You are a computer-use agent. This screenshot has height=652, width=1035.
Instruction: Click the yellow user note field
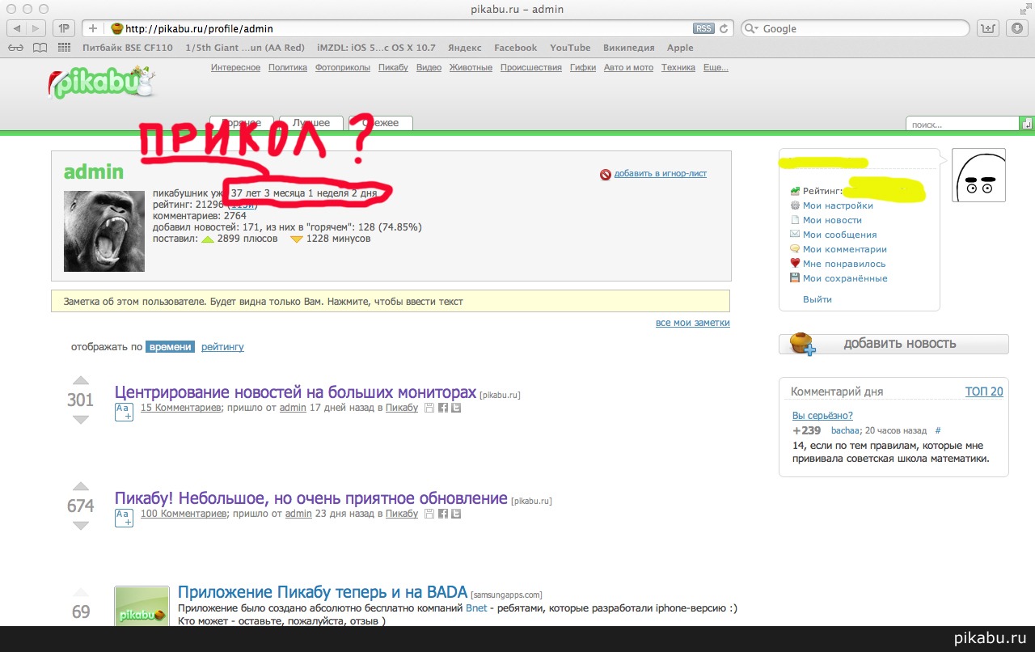tap(390, 302)
